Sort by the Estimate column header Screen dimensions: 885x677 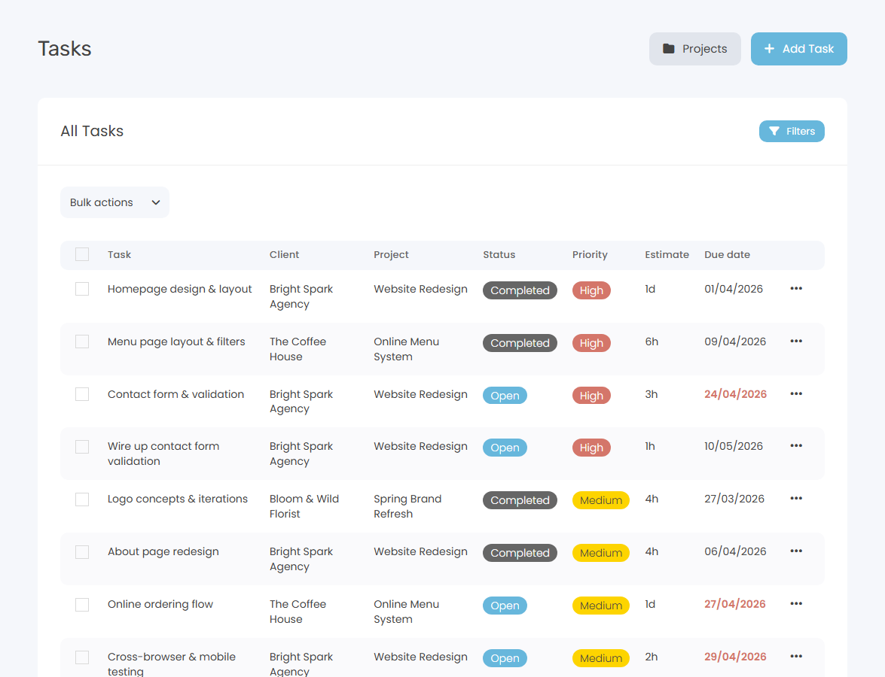tap(667, 255)
